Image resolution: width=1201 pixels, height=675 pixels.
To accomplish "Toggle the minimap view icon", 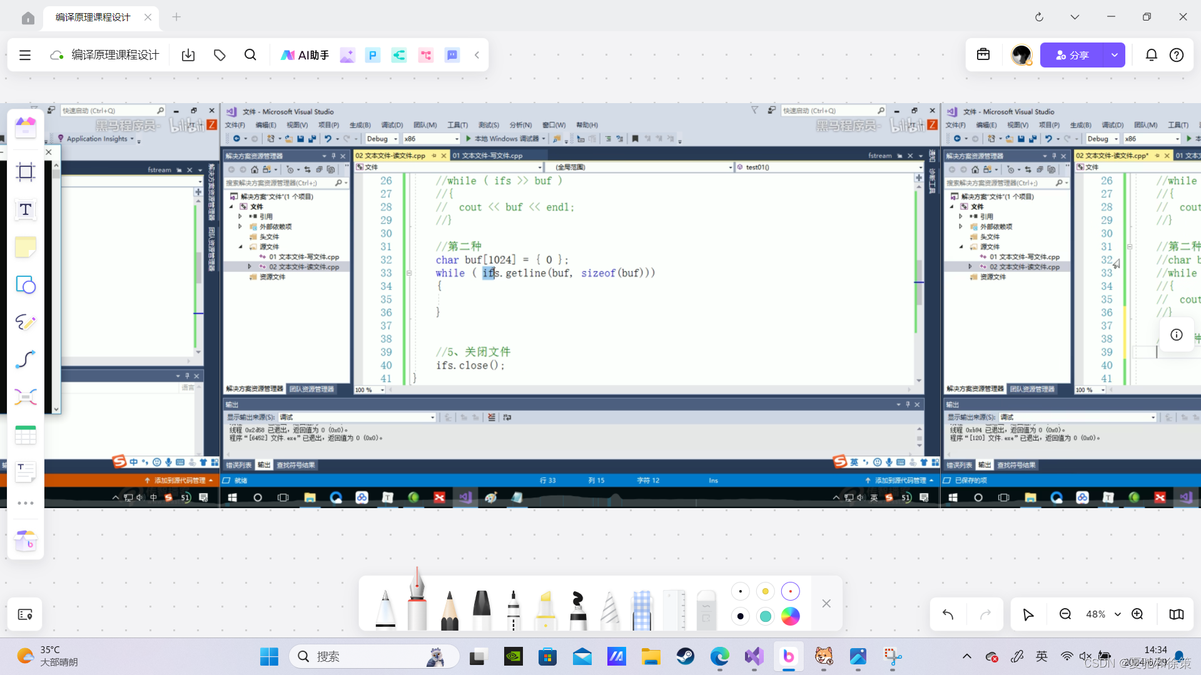I will click(1176, 614).
